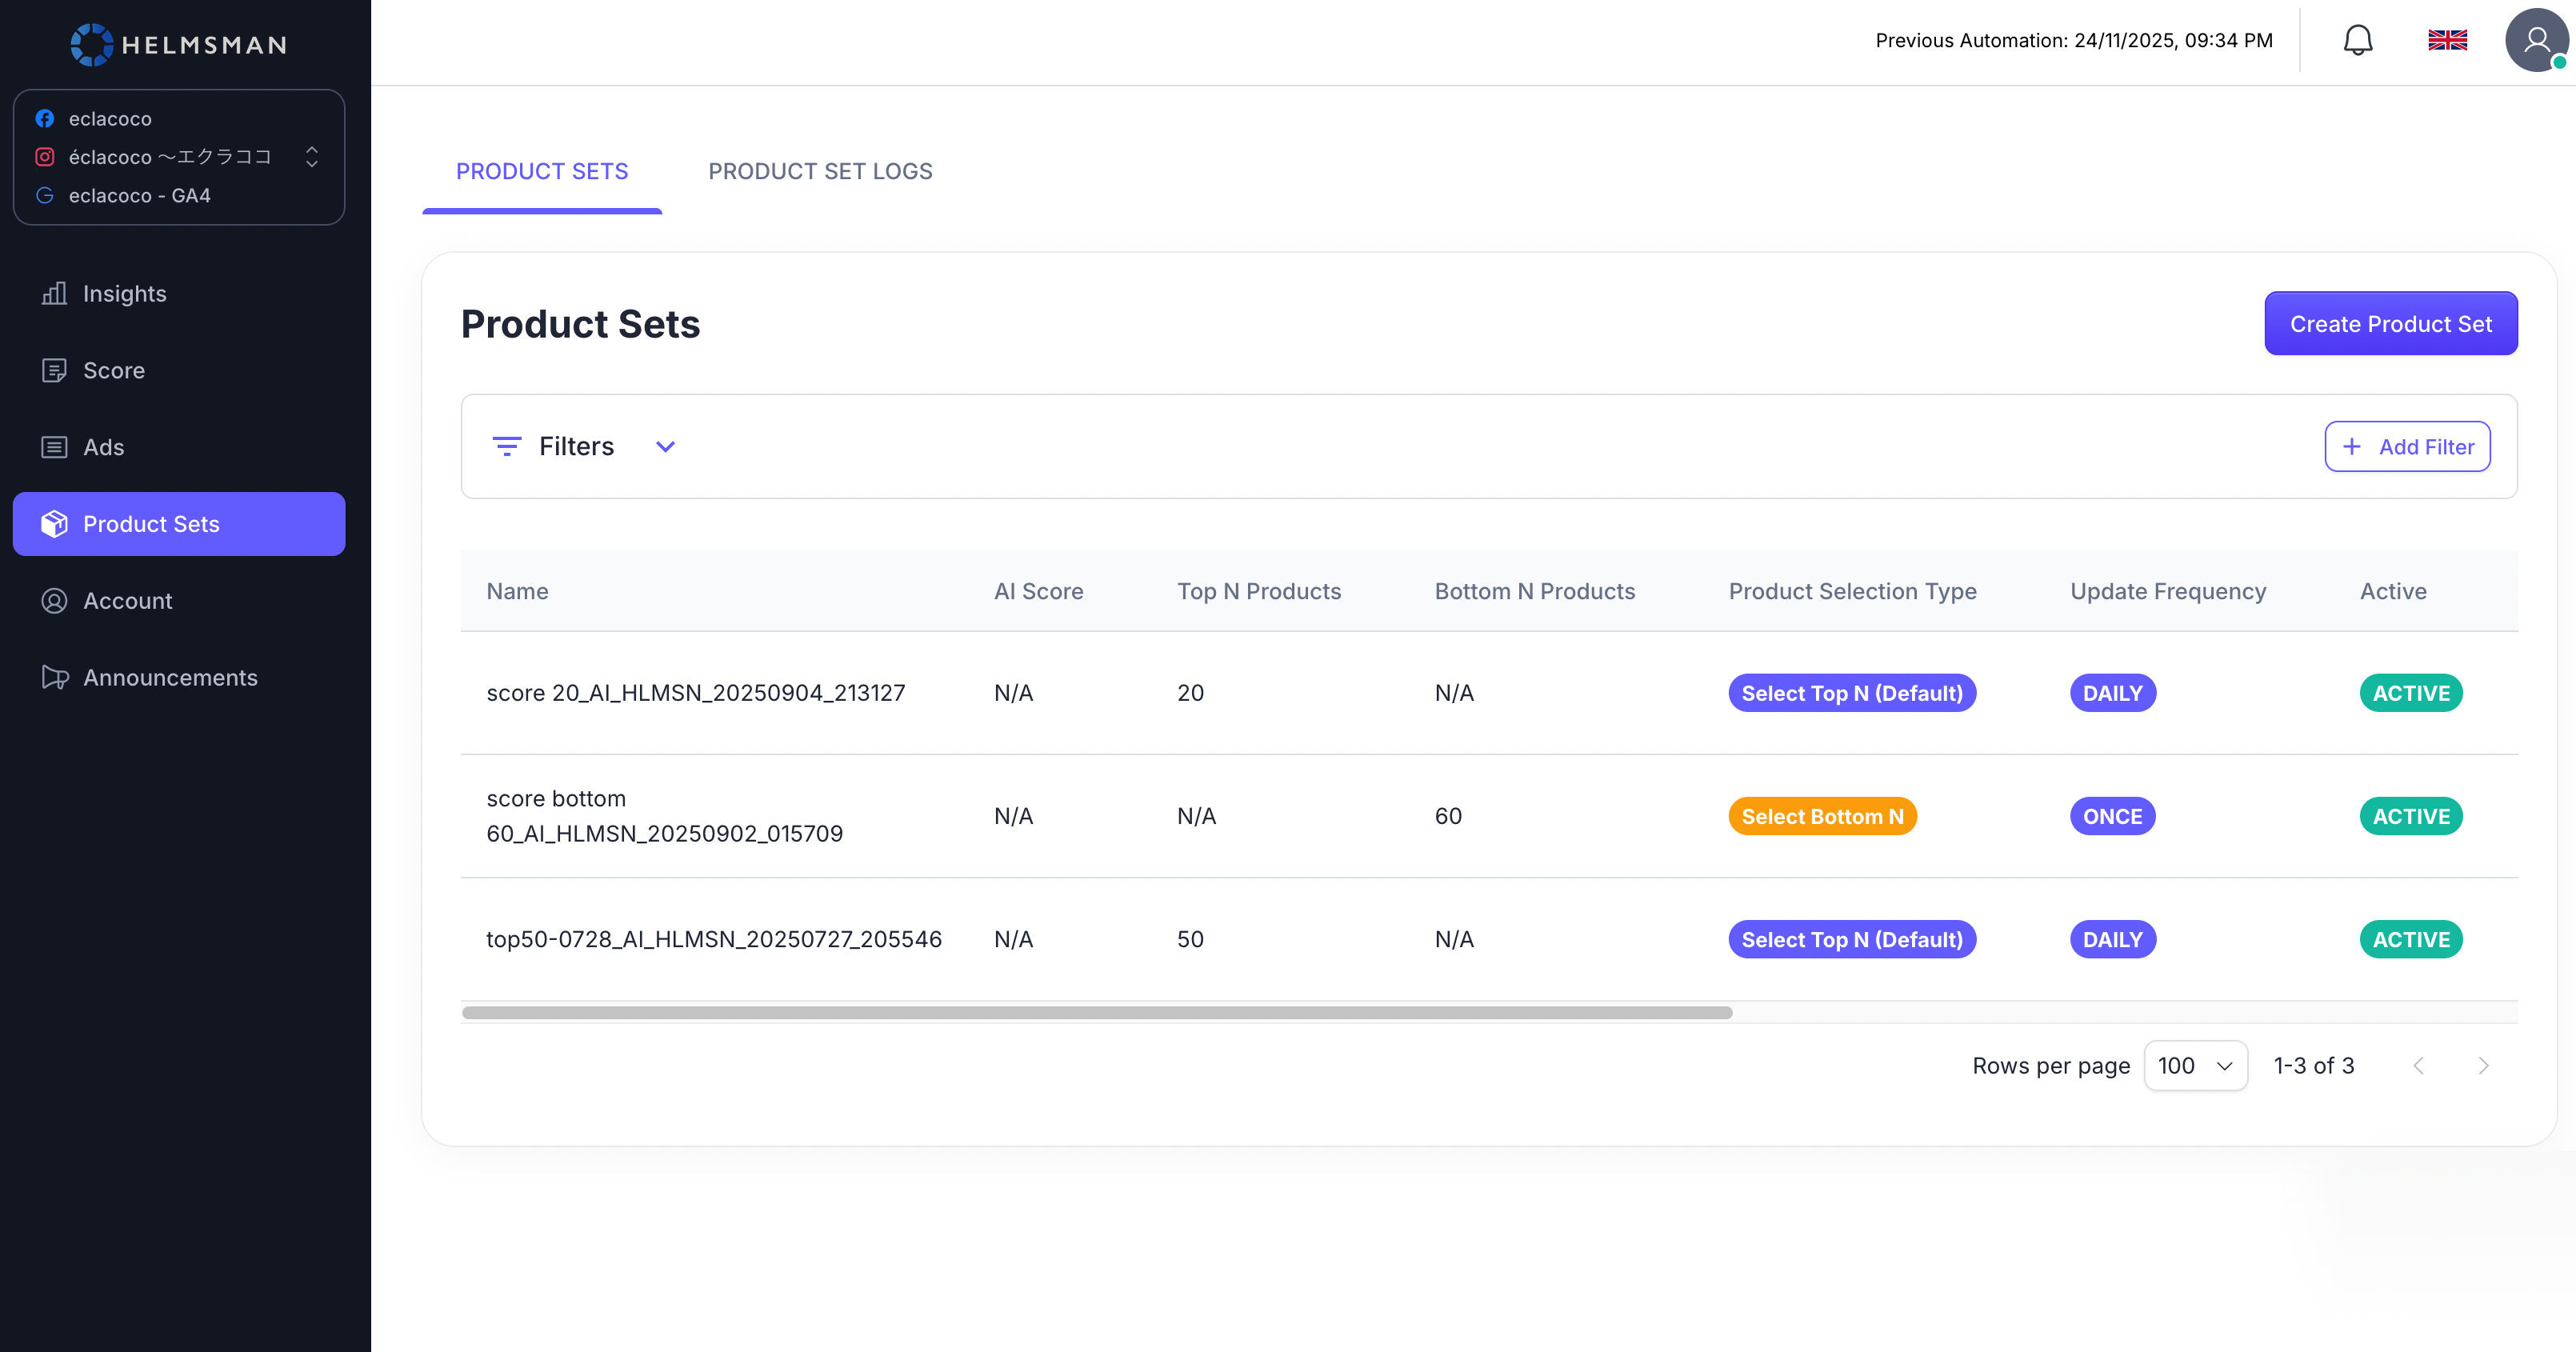Click the Add Filter button
Image resolution: width=2576 pixels, height=1352 pixels.
(x=2406, y=446)
